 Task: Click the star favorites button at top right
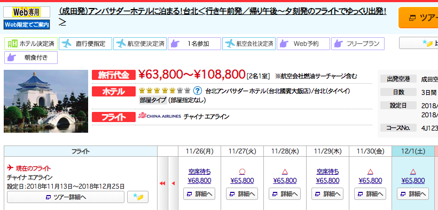[x=418, y=43]
